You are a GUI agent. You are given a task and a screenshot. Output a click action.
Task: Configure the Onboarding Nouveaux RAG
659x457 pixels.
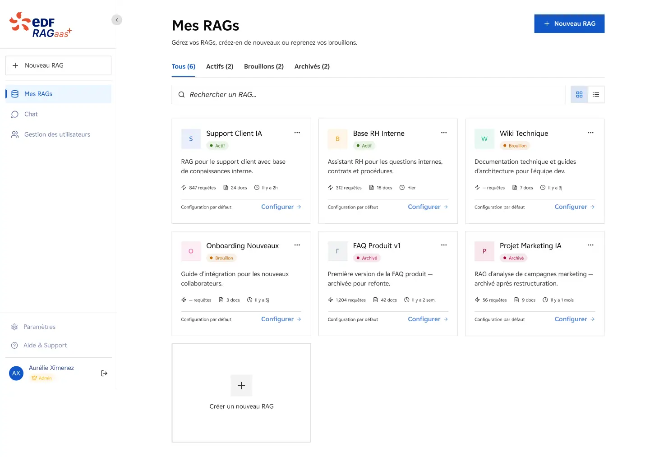click(281, 319)
